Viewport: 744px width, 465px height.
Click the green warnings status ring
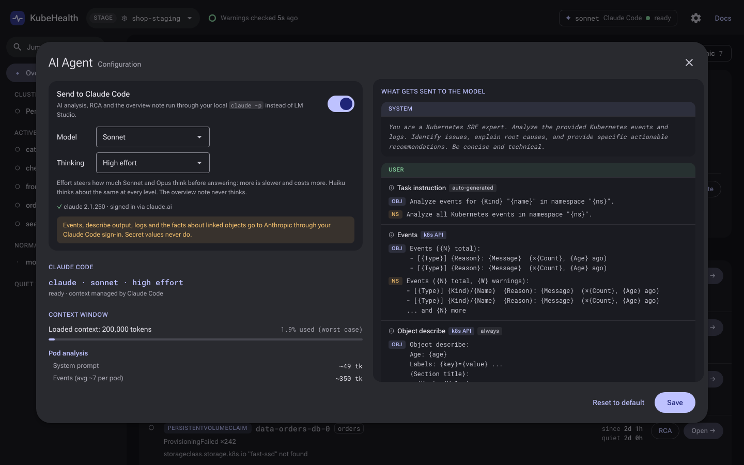pyautogui.click(x=212, y=18)
